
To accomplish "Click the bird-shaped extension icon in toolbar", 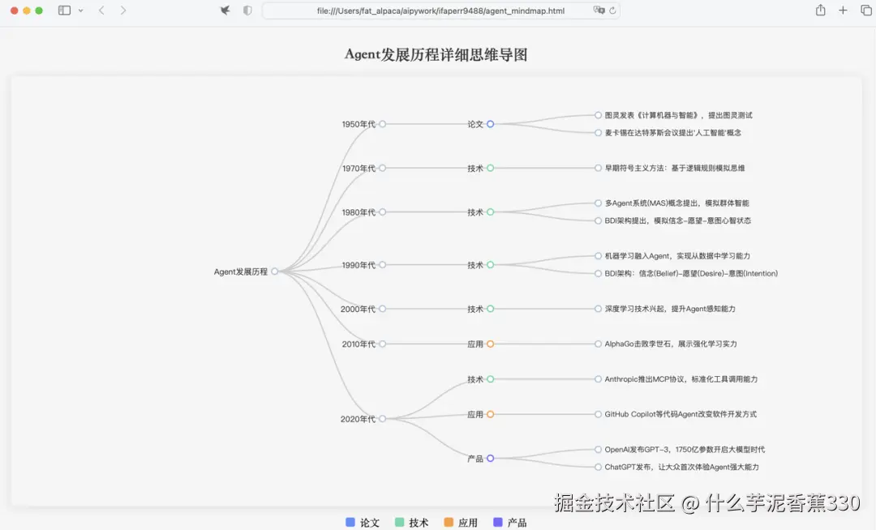I will pyautogui.click(x=225, y=11).
